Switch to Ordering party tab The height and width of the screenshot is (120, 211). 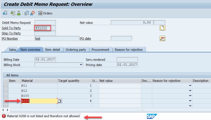76,50
